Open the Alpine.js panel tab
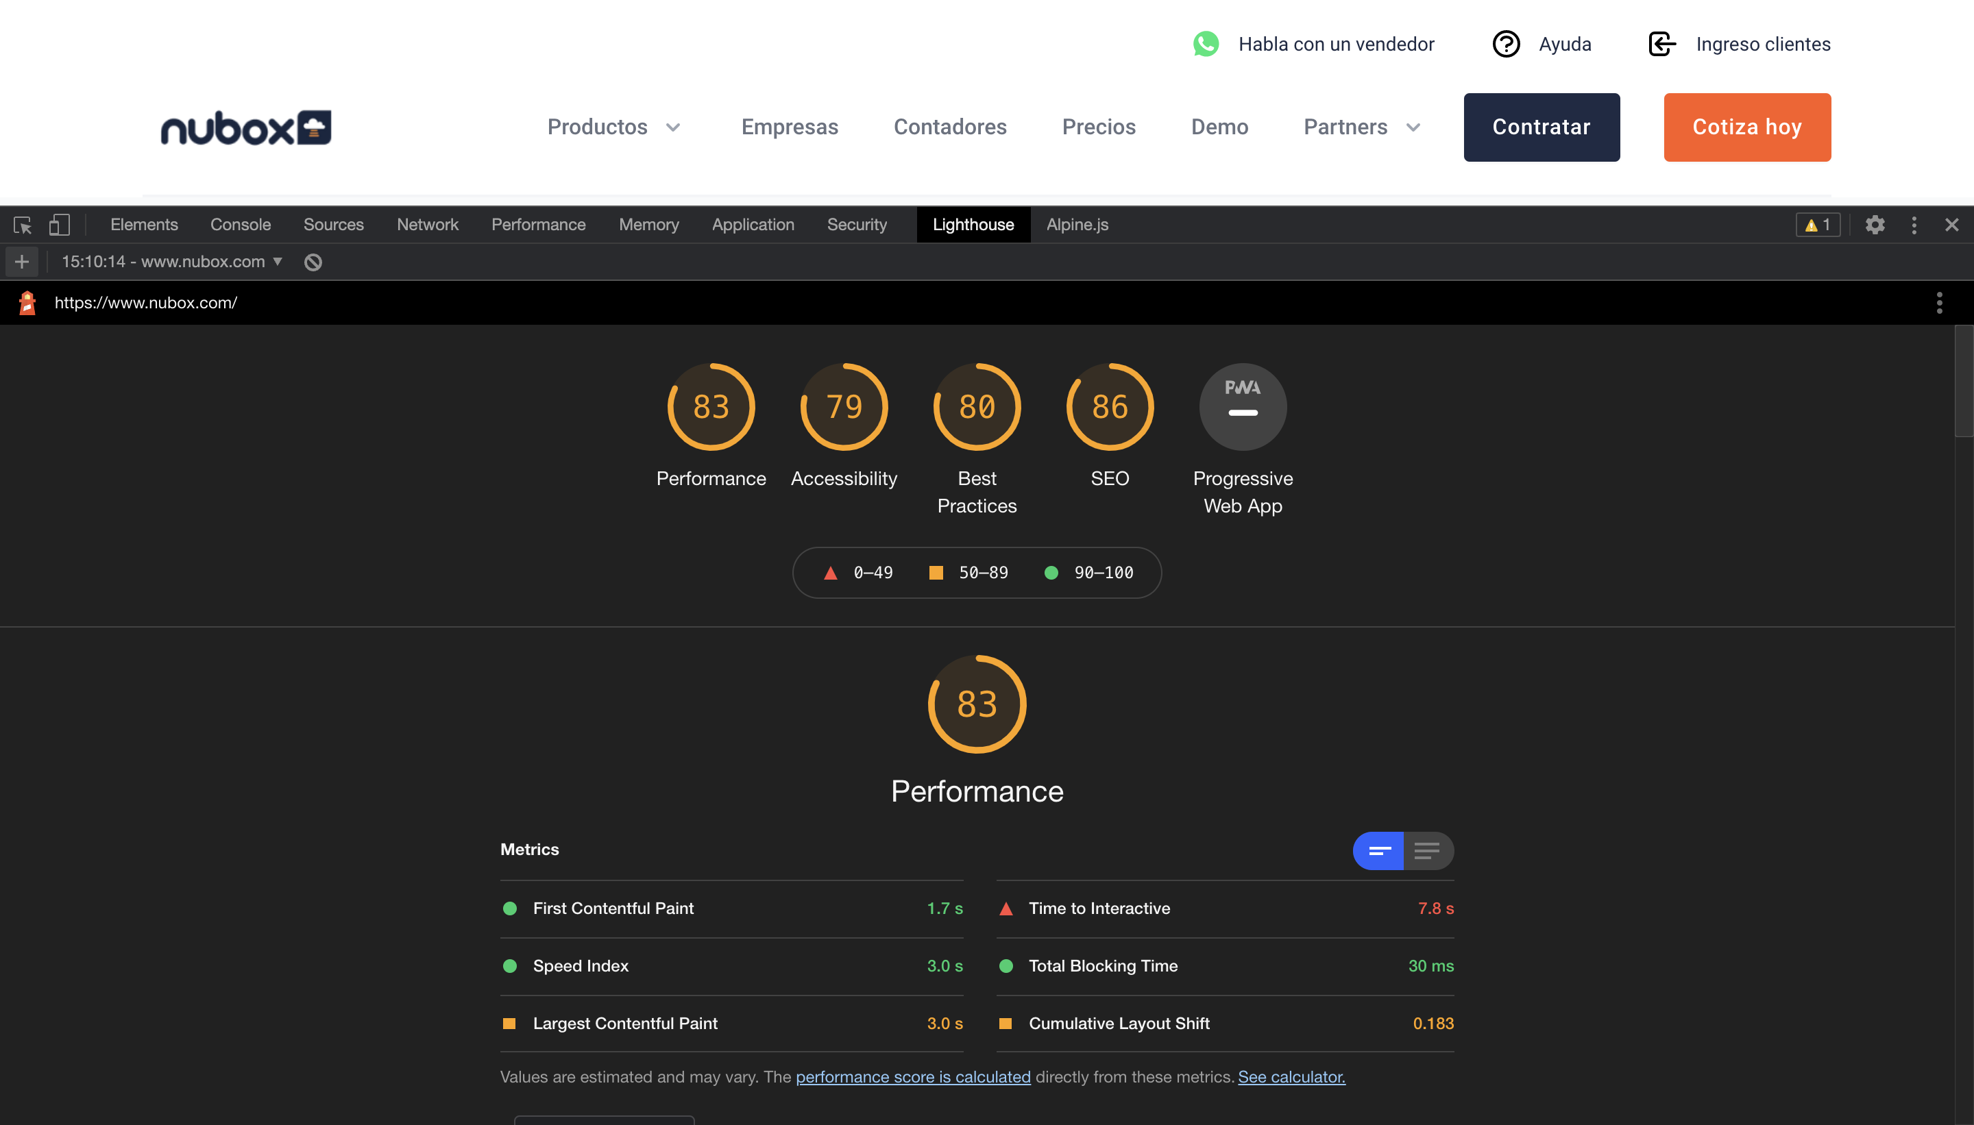The image size is (1974, 1125). [1077, 225]
